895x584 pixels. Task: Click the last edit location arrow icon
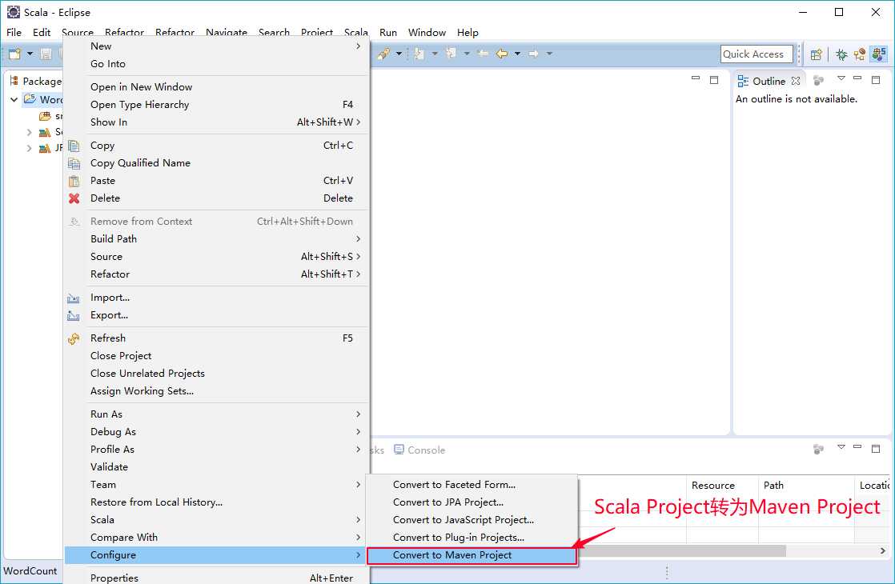[483, 53]
